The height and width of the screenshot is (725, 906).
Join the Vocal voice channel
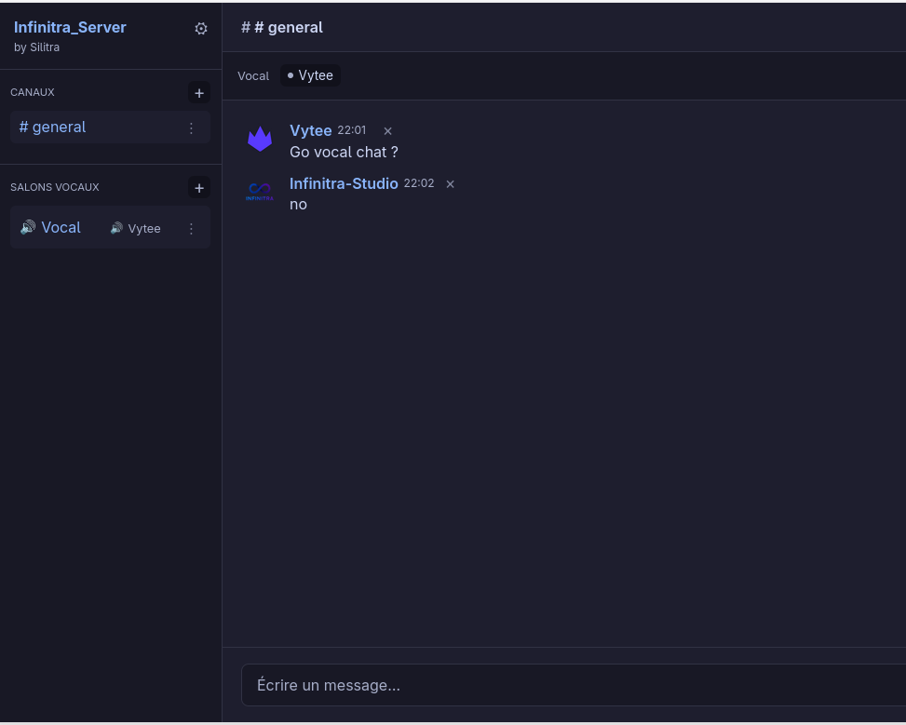click(x=61, y=227)
